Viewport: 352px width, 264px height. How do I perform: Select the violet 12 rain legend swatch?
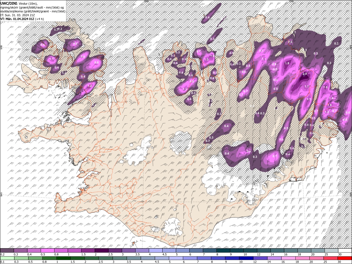[x=260, y=258]
